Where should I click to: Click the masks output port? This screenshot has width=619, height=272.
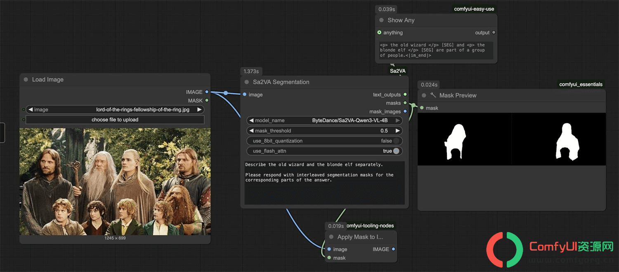point(405,103)
